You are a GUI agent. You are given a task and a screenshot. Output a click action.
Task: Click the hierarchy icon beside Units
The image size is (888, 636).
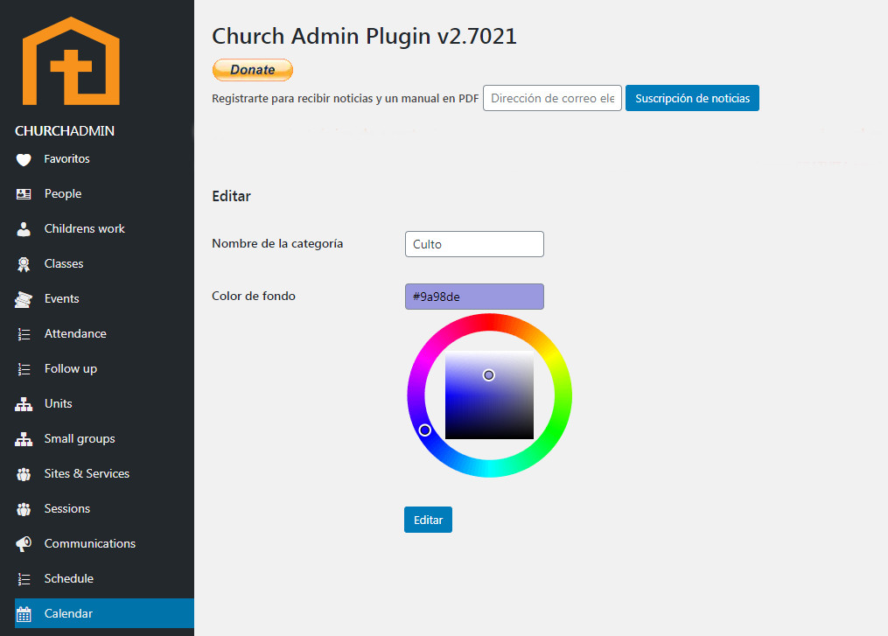(x=24, y=404)
